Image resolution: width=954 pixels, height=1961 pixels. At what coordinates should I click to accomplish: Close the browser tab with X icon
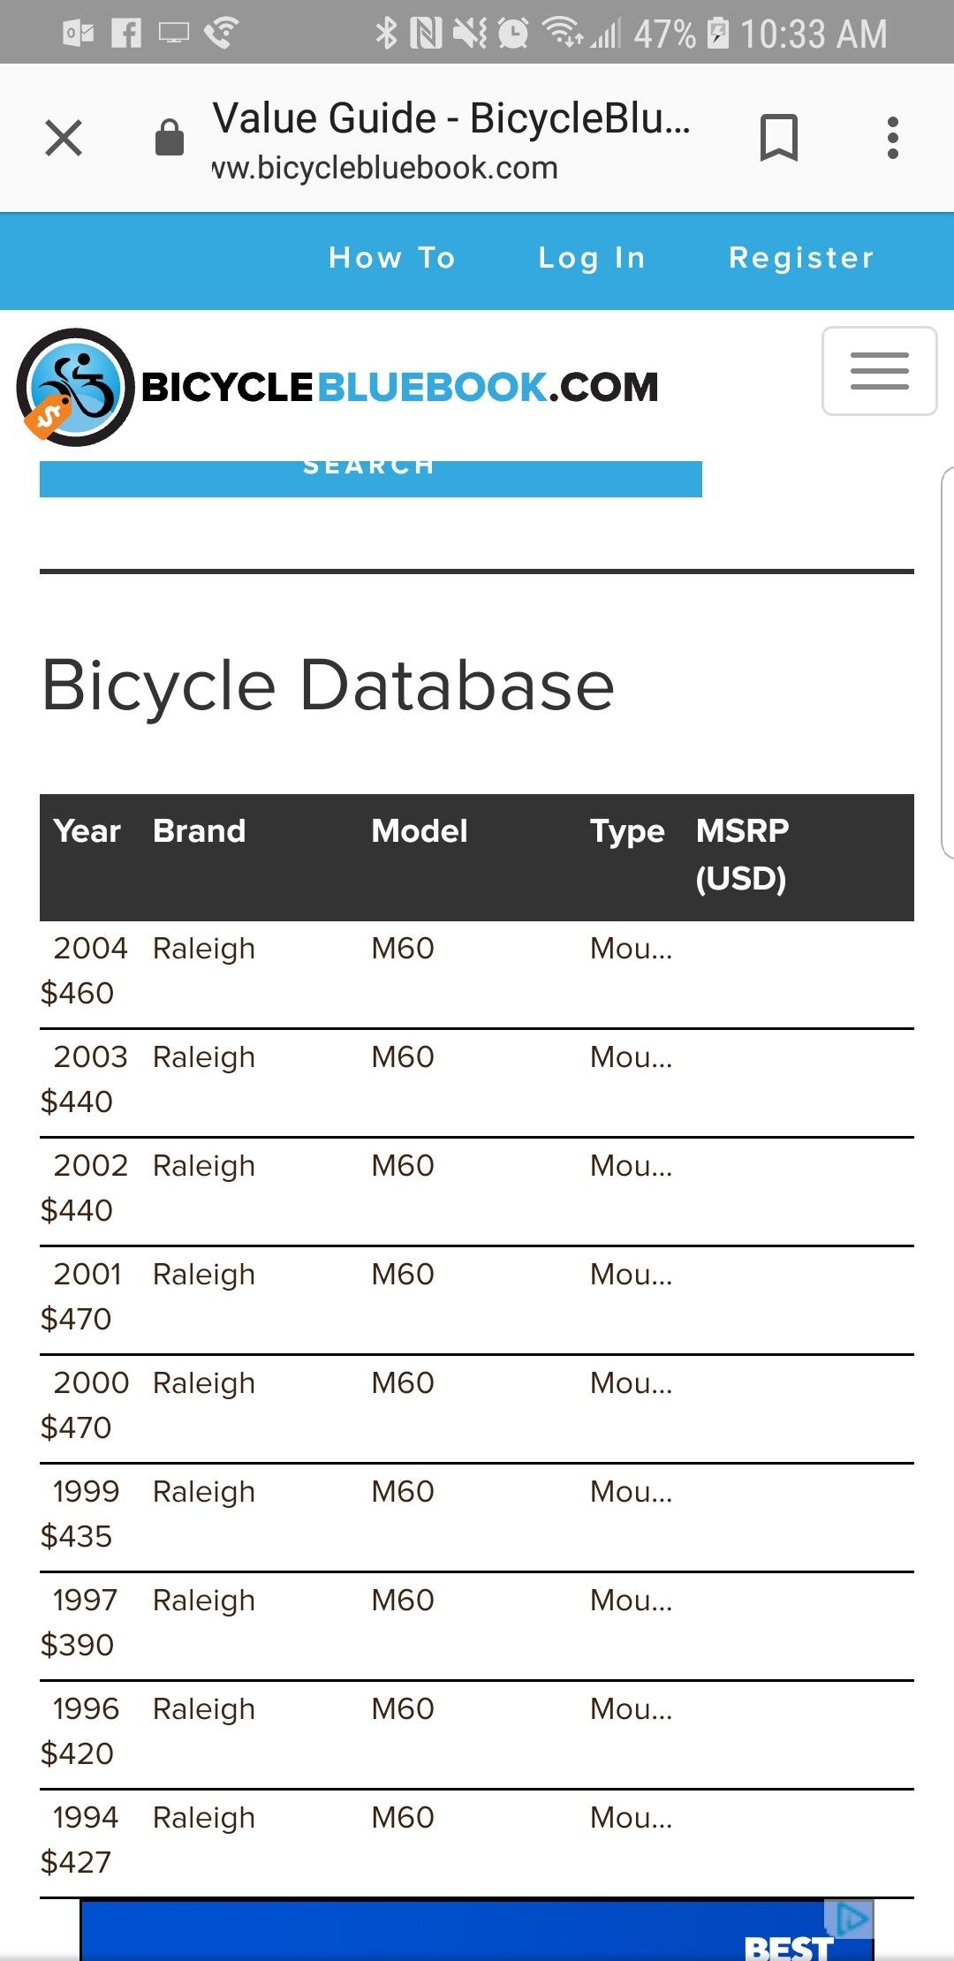coord(64,138)
